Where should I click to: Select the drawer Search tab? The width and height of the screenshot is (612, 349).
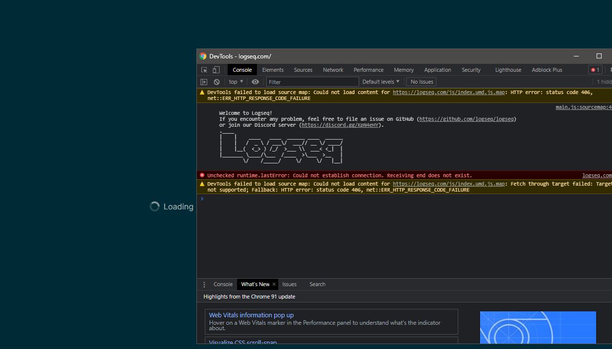click(x=317, y=284)
